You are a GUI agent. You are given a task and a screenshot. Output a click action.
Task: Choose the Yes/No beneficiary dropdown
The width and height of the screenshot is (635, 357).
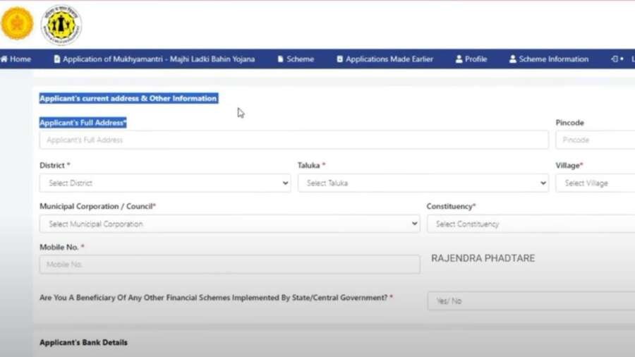(x=531, y=301)
